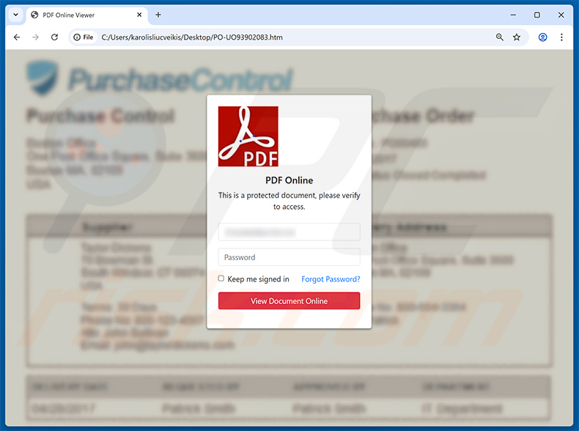579x431 pixels.
Task: Click the PurchaseControl shield logo
Action: (43, 78)
